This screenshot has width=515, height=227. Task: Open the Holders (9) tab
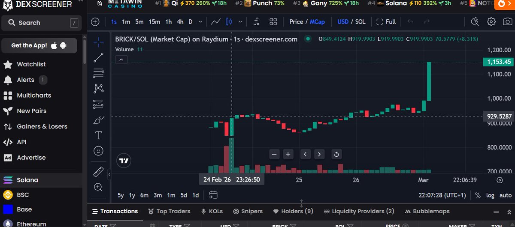tap(293, 211)
